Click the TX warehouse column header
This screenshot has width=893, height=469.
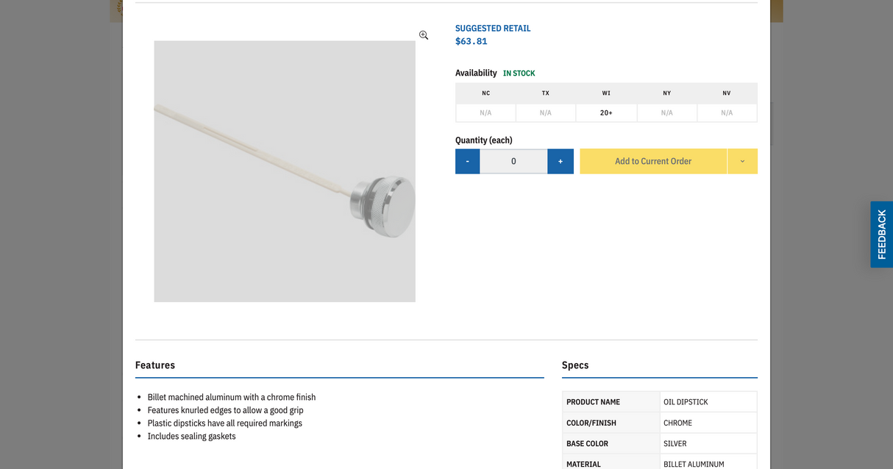point(546,93)
